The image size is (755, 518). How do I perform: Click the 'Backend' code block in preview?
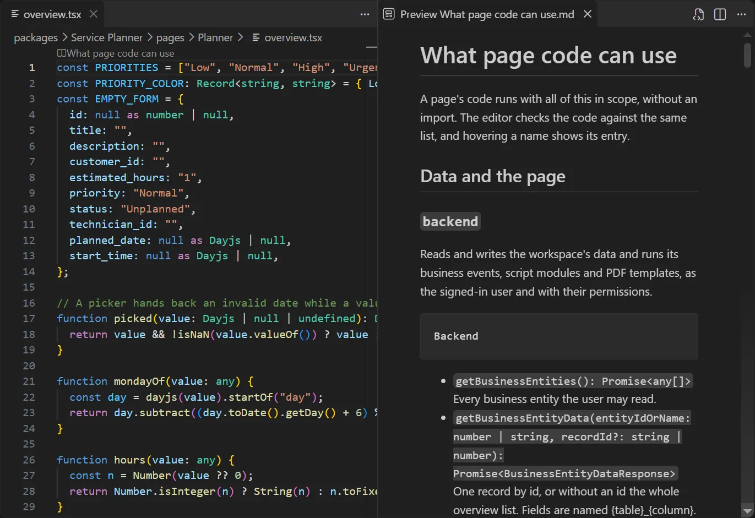click(x=559, y=336)
